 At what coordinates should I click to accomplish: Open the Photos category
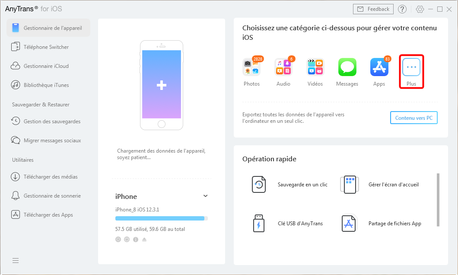[251, 67]
